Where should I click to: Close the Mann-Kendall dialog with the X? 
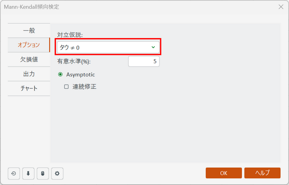coord(281,7)
